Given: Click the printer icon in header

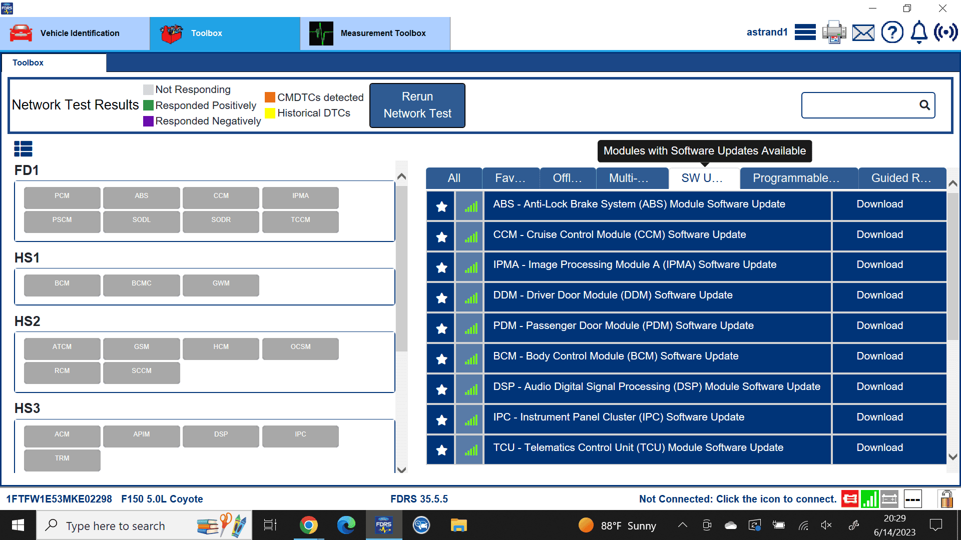Looking at the screenshot, I should 834,32.
